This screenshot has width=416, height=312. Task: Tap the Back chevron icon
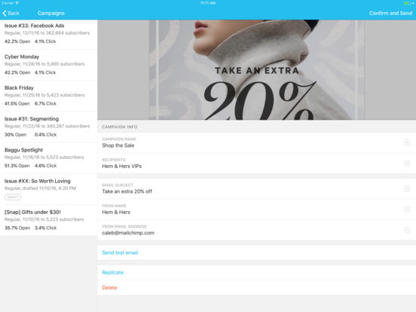5,14
